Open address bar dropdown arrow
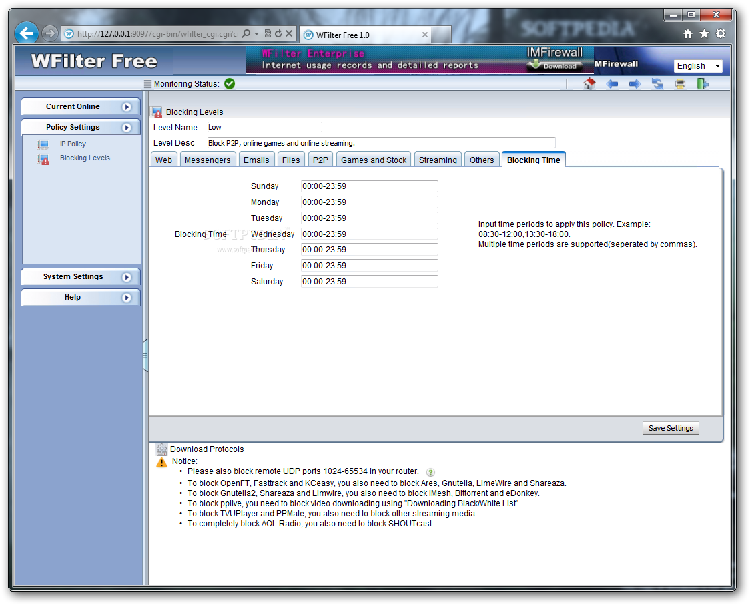 256,33
